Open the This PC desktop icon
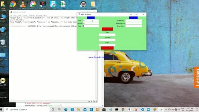The width and height of the screenshot is (199, 112). click(x=3, y=18)
